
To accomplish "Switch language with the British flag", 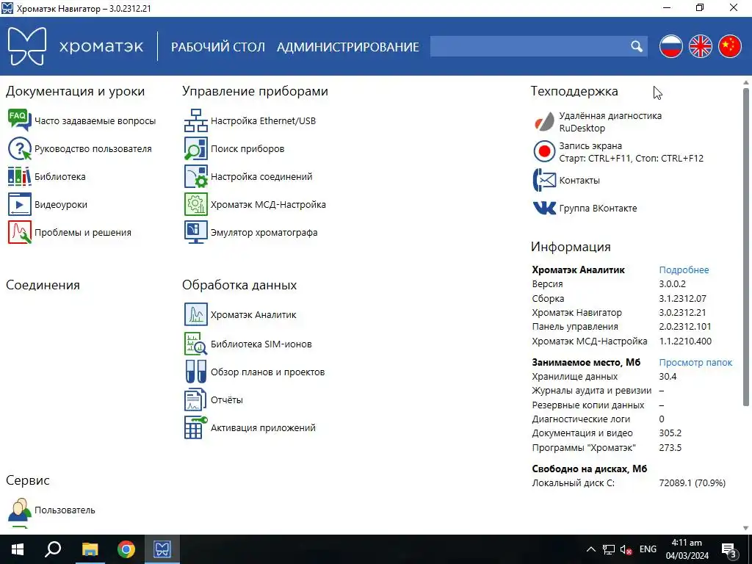I will pos(701,46).
